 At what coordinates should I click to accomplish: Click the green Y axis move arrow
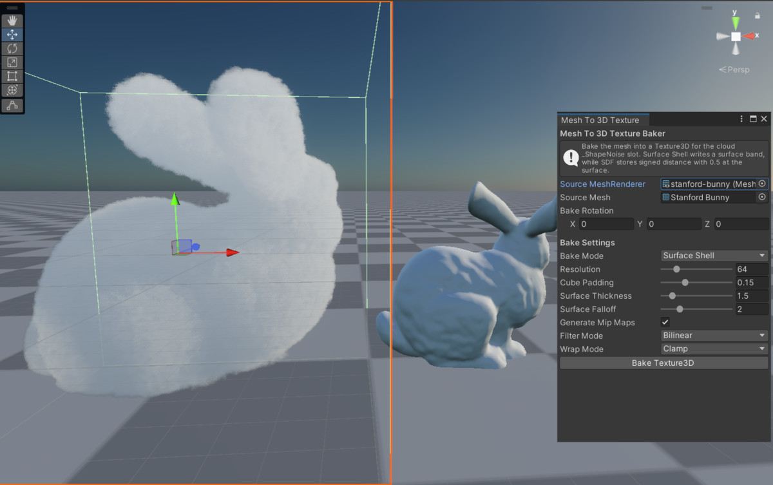click(174, 199)
